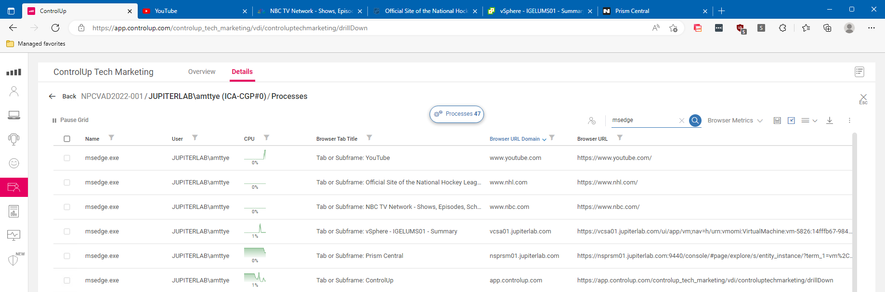Open the browser profile avatar
Image resolution: width=885 pixels, height=292 pixels.
[849, 28]
